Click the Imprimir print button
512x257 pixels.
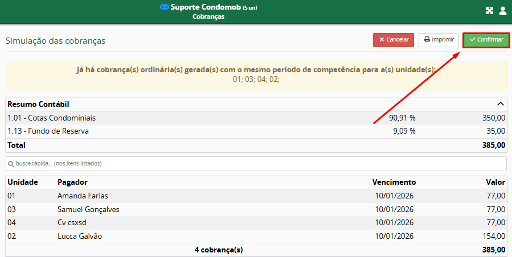(x=439, y=40)
